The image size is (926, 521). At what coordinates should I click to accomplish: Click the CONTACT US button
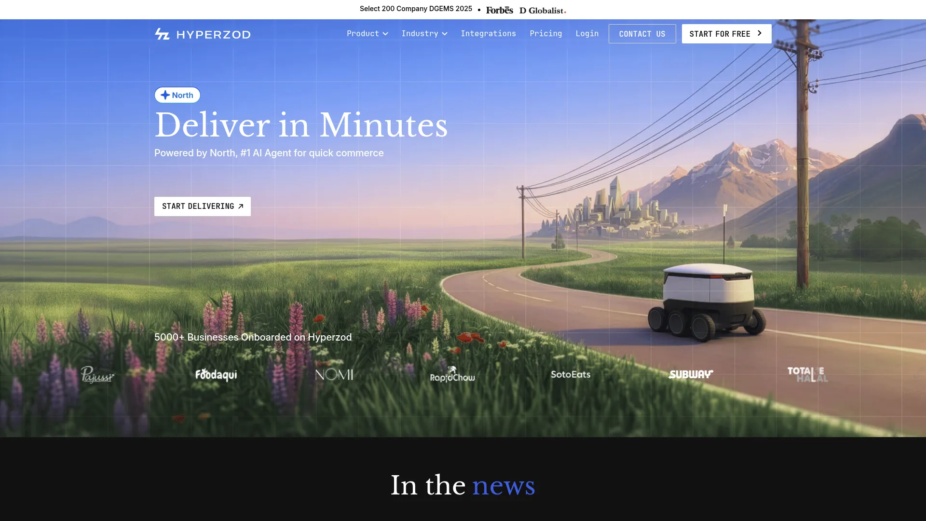[x=642, y=34]
